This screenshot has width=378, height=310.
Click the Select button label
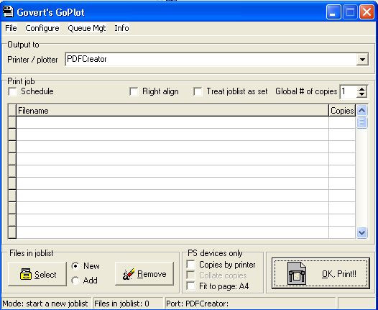[45, 275]
